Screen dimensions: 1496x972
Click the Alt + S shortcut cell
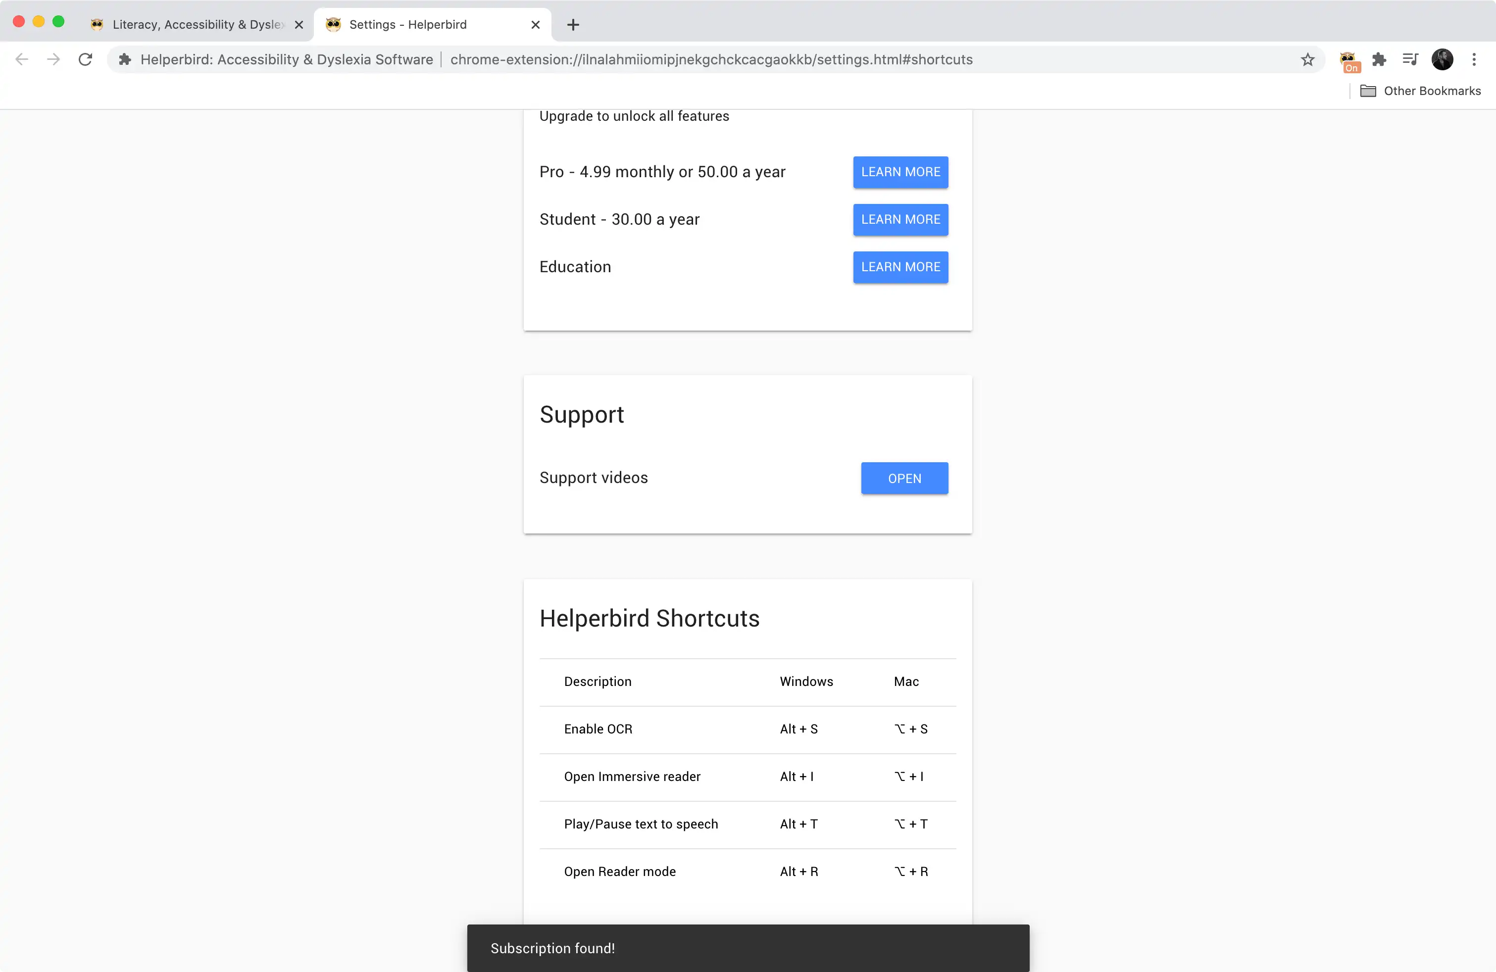click(x=798, y=729)
